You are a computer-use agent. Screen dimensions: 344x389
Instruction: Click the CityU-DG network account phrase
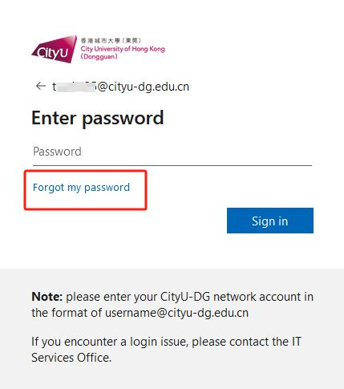[221, 297]
